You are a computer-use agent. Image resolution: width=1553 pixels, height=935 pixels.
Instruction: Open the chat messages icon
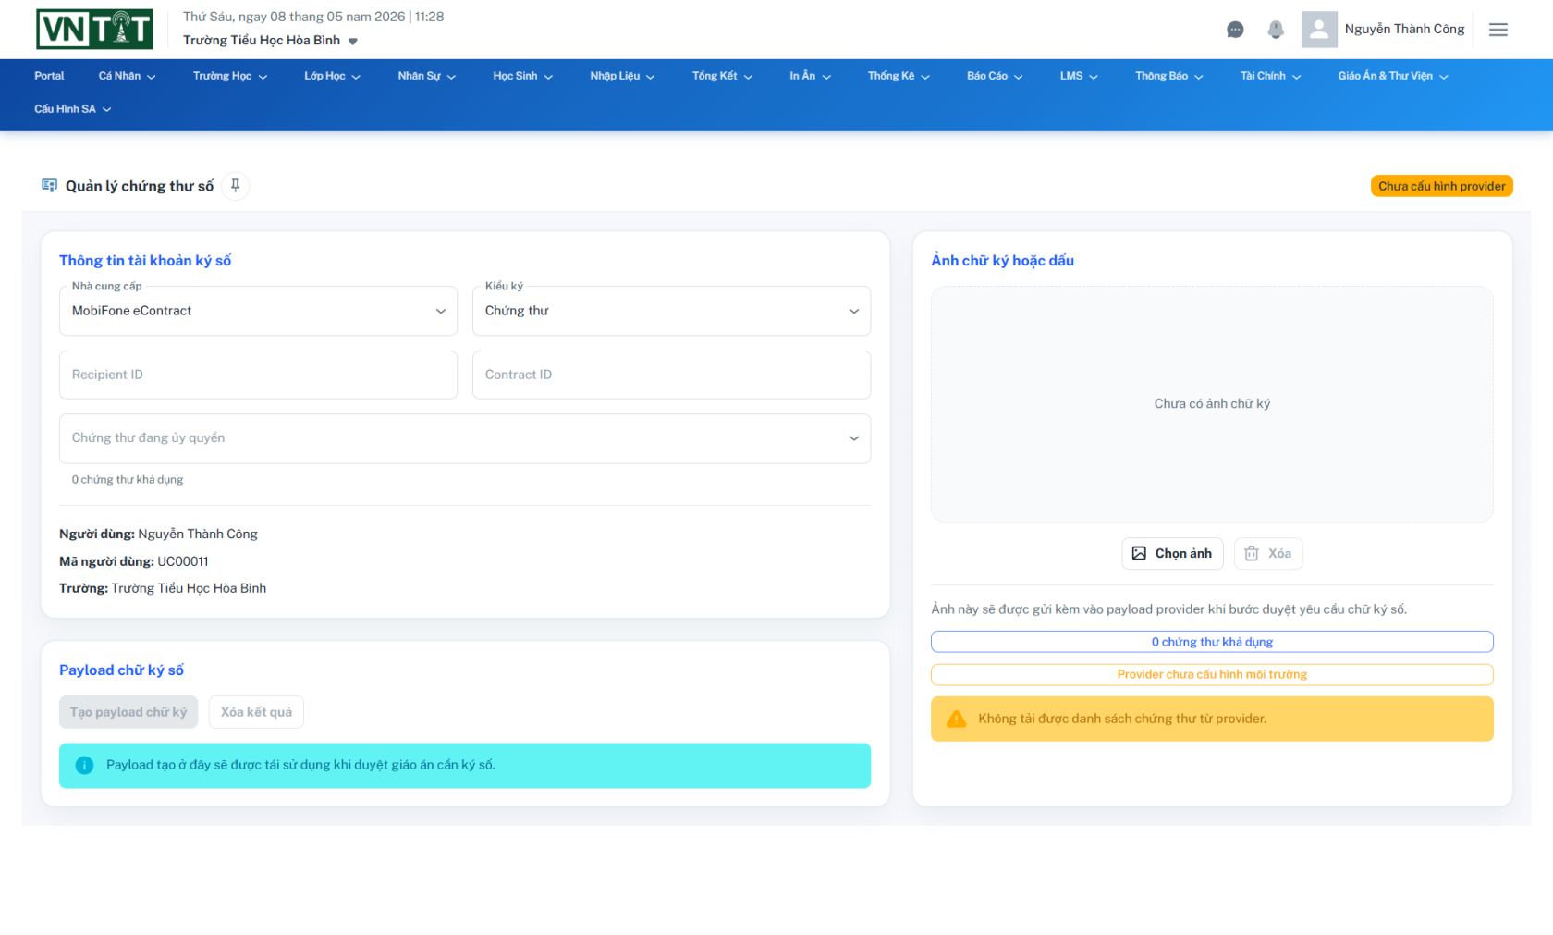coord(1235,30)
